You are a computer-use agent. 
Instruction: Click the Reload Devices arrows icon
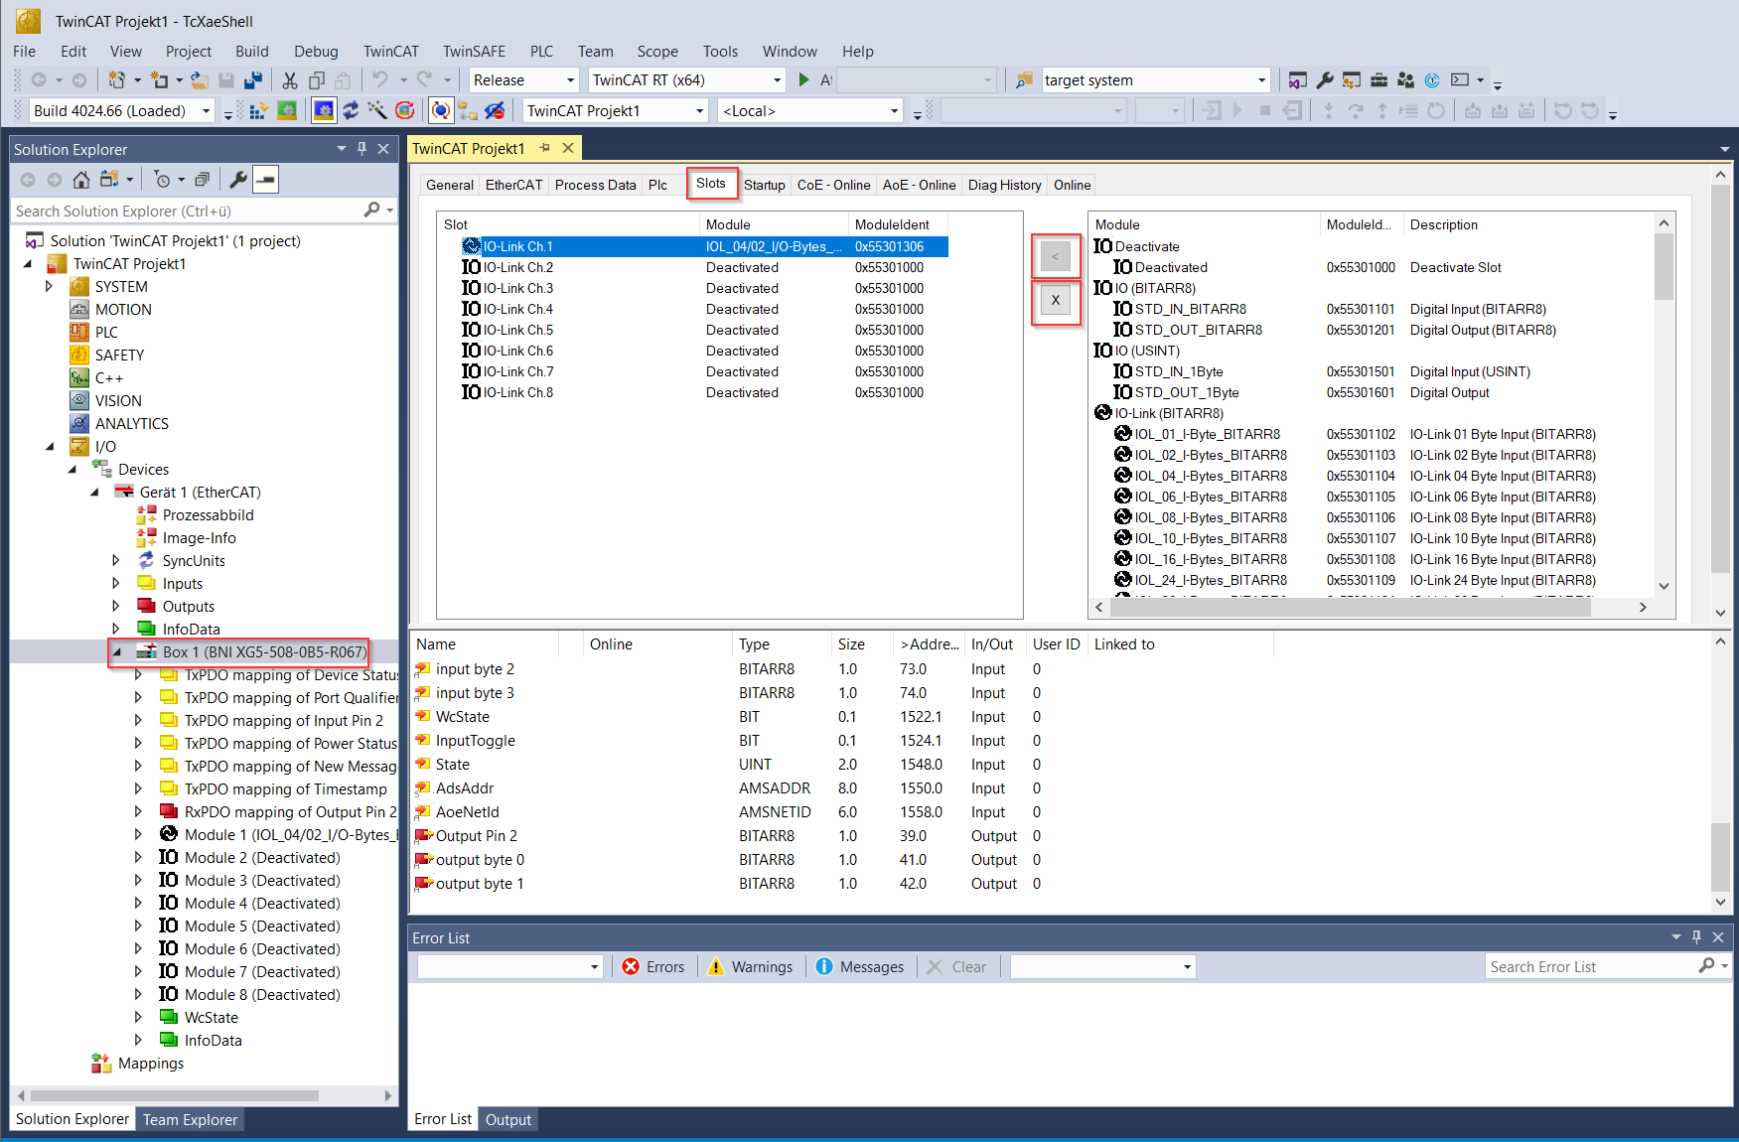coord(351,110)
